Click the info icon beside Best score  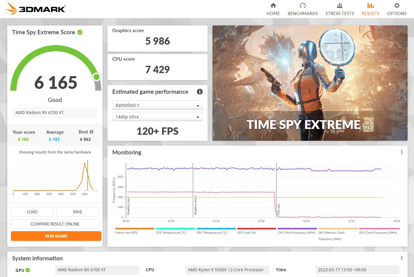click(x=91, y=132)
